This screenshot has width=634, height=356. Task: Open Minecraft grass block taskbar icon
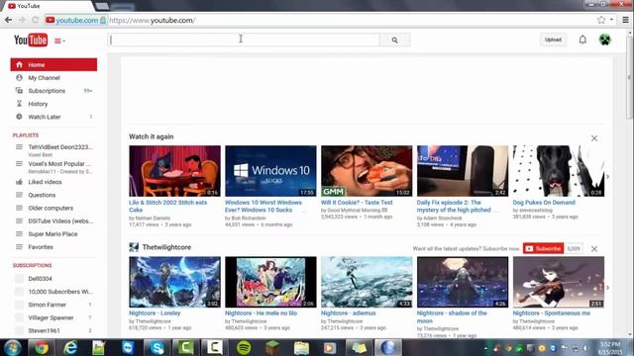click(272, 347)
